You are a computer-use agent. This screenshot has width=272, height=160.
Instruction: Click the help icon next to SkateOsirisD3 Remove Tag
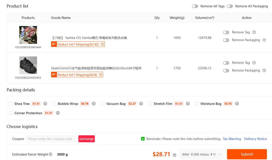254,63
